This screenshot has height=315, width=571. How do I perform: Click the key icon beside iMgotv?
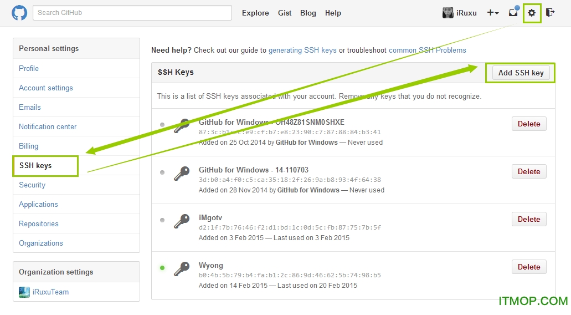pyautogui.click(x=181, y=222)
